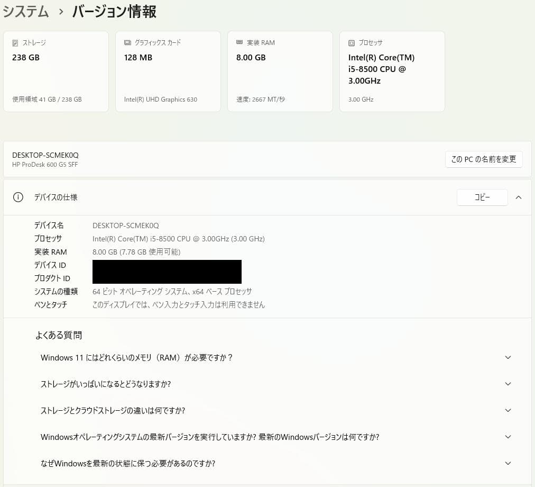The height and width of the screenshot is (487, 535).
Task: Expand the latest Windows version question
Action: tap(508, 437)
